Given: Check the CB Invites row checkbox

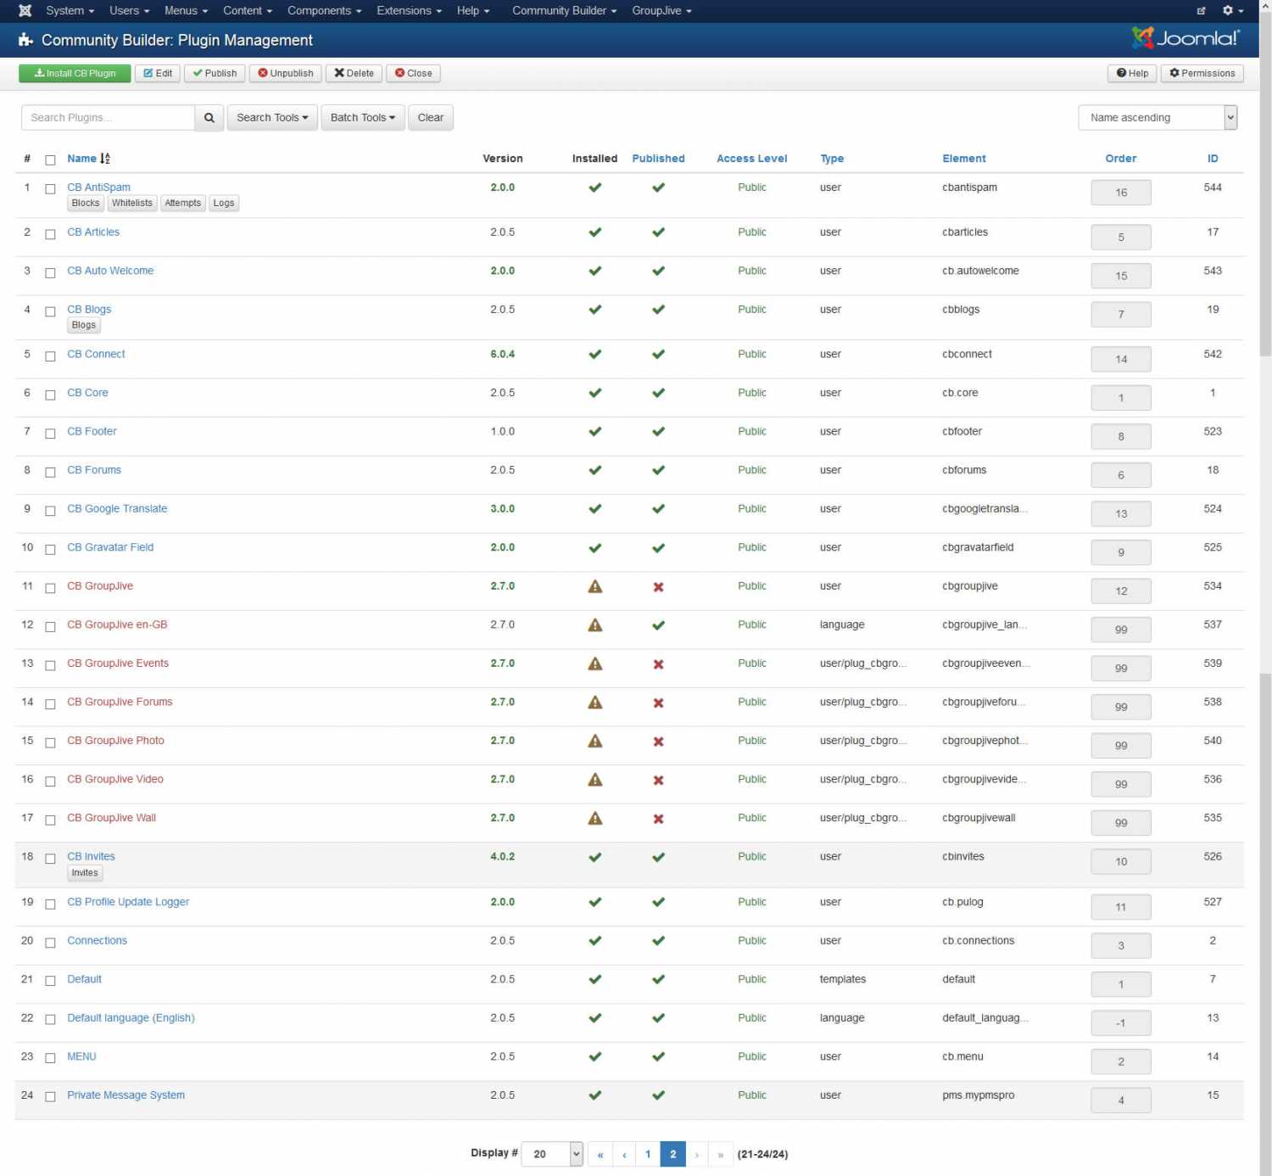Looking at the screenshot, I should click(50, 859).
